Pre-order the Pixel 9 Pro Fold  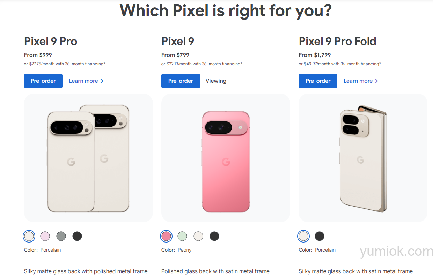coord(318,81)
